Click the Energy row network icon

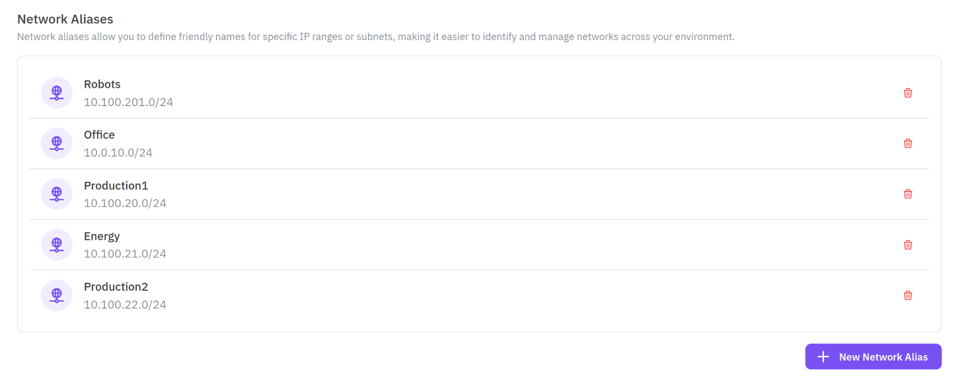point(56,245)
